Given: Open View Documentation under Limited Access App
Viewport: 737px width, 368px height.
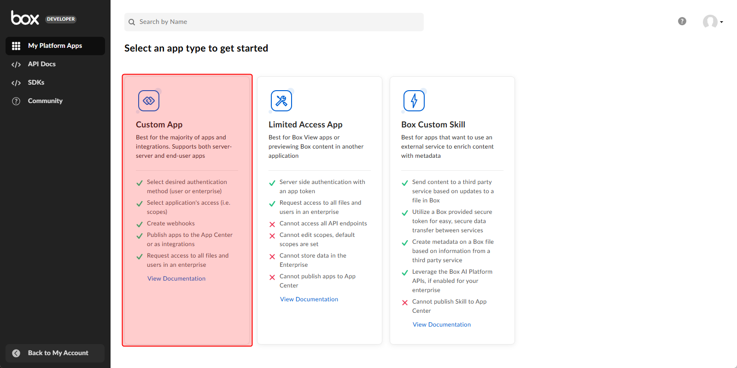Looking at the screenshot, I should [309, 299].
